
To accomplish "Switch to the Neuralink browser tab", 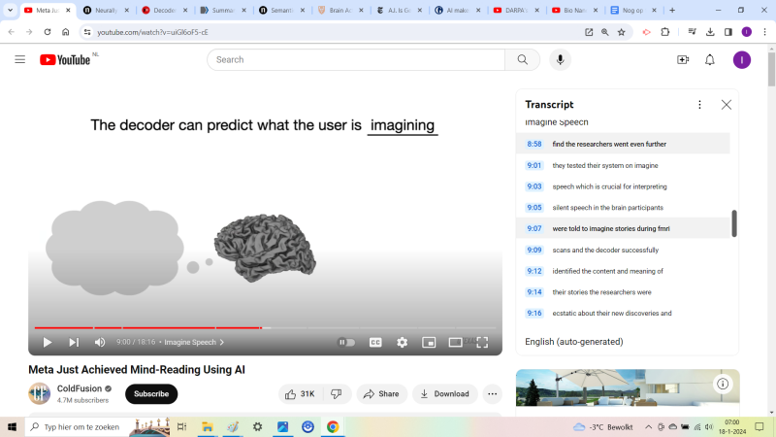I will point(107,10).
